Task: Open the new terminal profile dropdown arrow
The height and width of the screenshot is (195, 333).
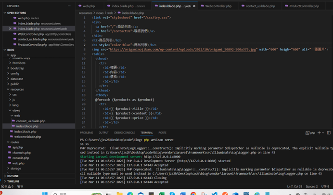Action: tap(323, 132)
